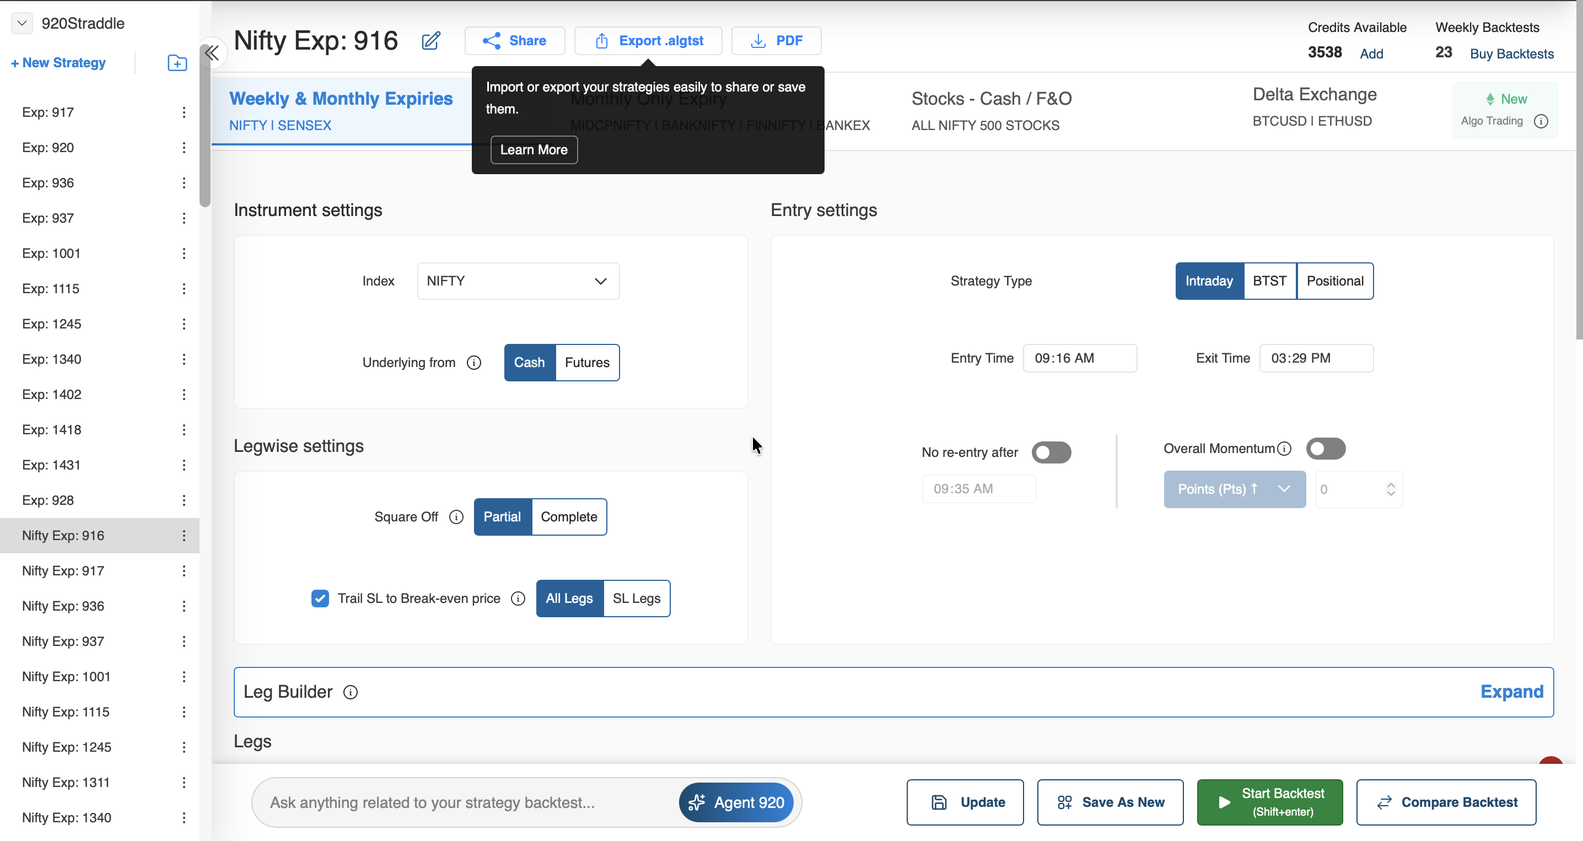Open the NIFTY index dropdown

click(518, 282)
